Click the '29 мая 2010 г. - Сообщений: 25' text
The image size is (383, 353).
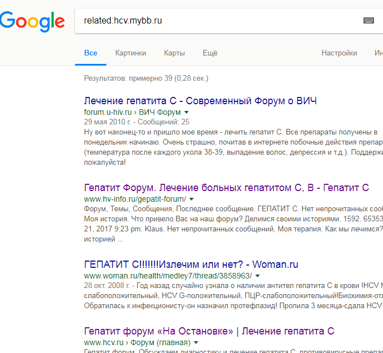(137, 122)
